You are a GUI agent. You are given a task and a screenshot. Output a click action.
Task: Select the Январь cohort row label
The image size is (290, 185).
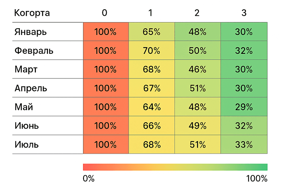coord(31,32)
